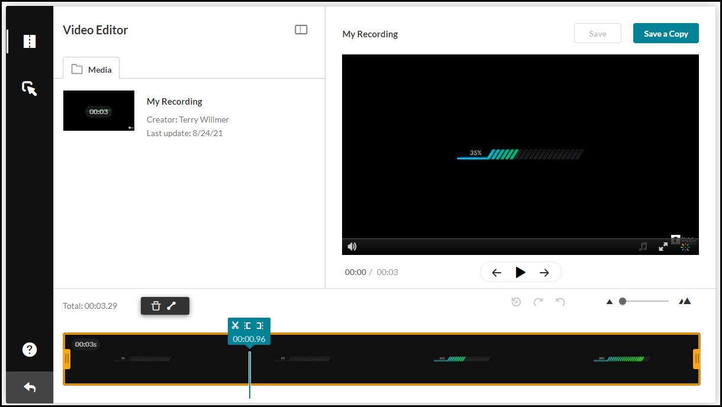
Task: Redo the timeline edit
Action: tap(539, 302)
